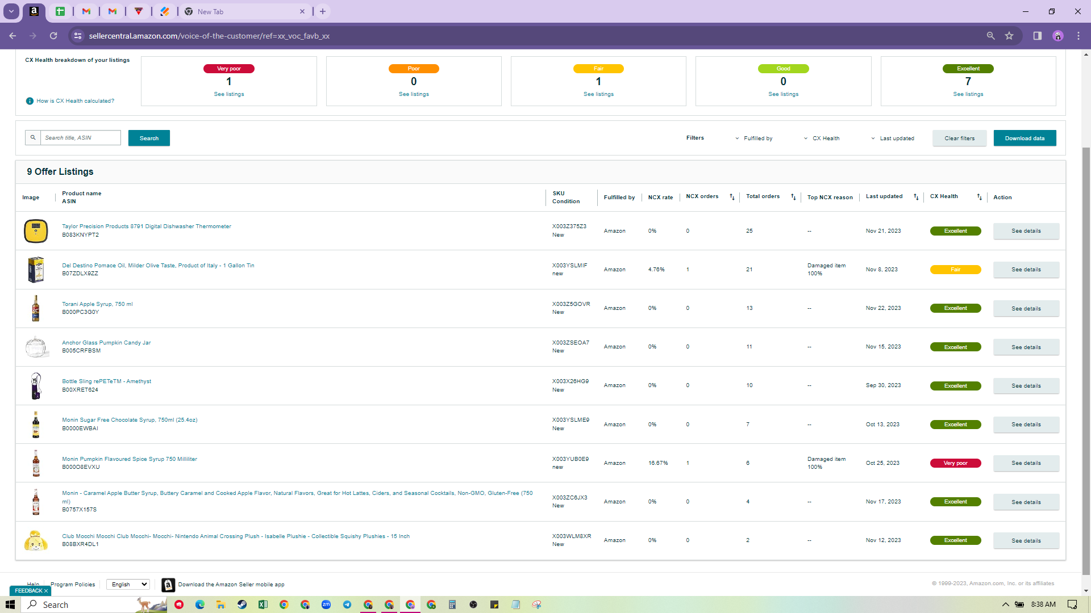The width and height of the screenshot is (1091, 613).
Task: Switch to the Amazon pinned tab
Action: tap(34, 11)
